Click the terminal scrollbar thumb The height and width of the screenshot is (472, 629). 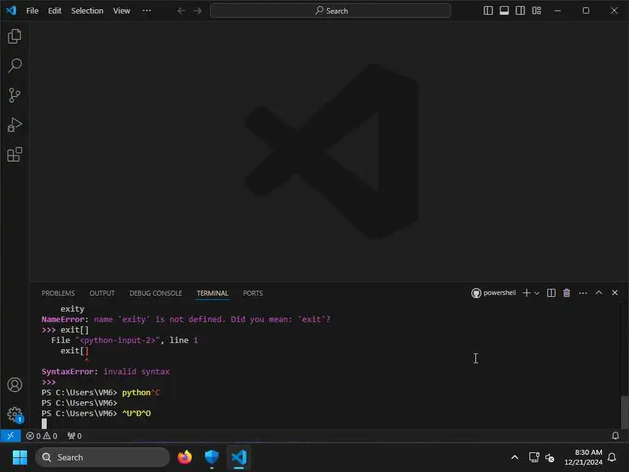click(625, 412)
